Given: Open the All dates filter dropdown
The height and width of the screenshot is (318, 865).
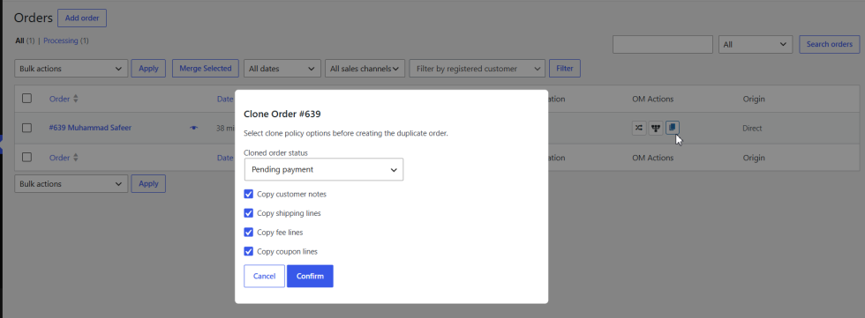Looking at the screenshot, I should point(282,69).
